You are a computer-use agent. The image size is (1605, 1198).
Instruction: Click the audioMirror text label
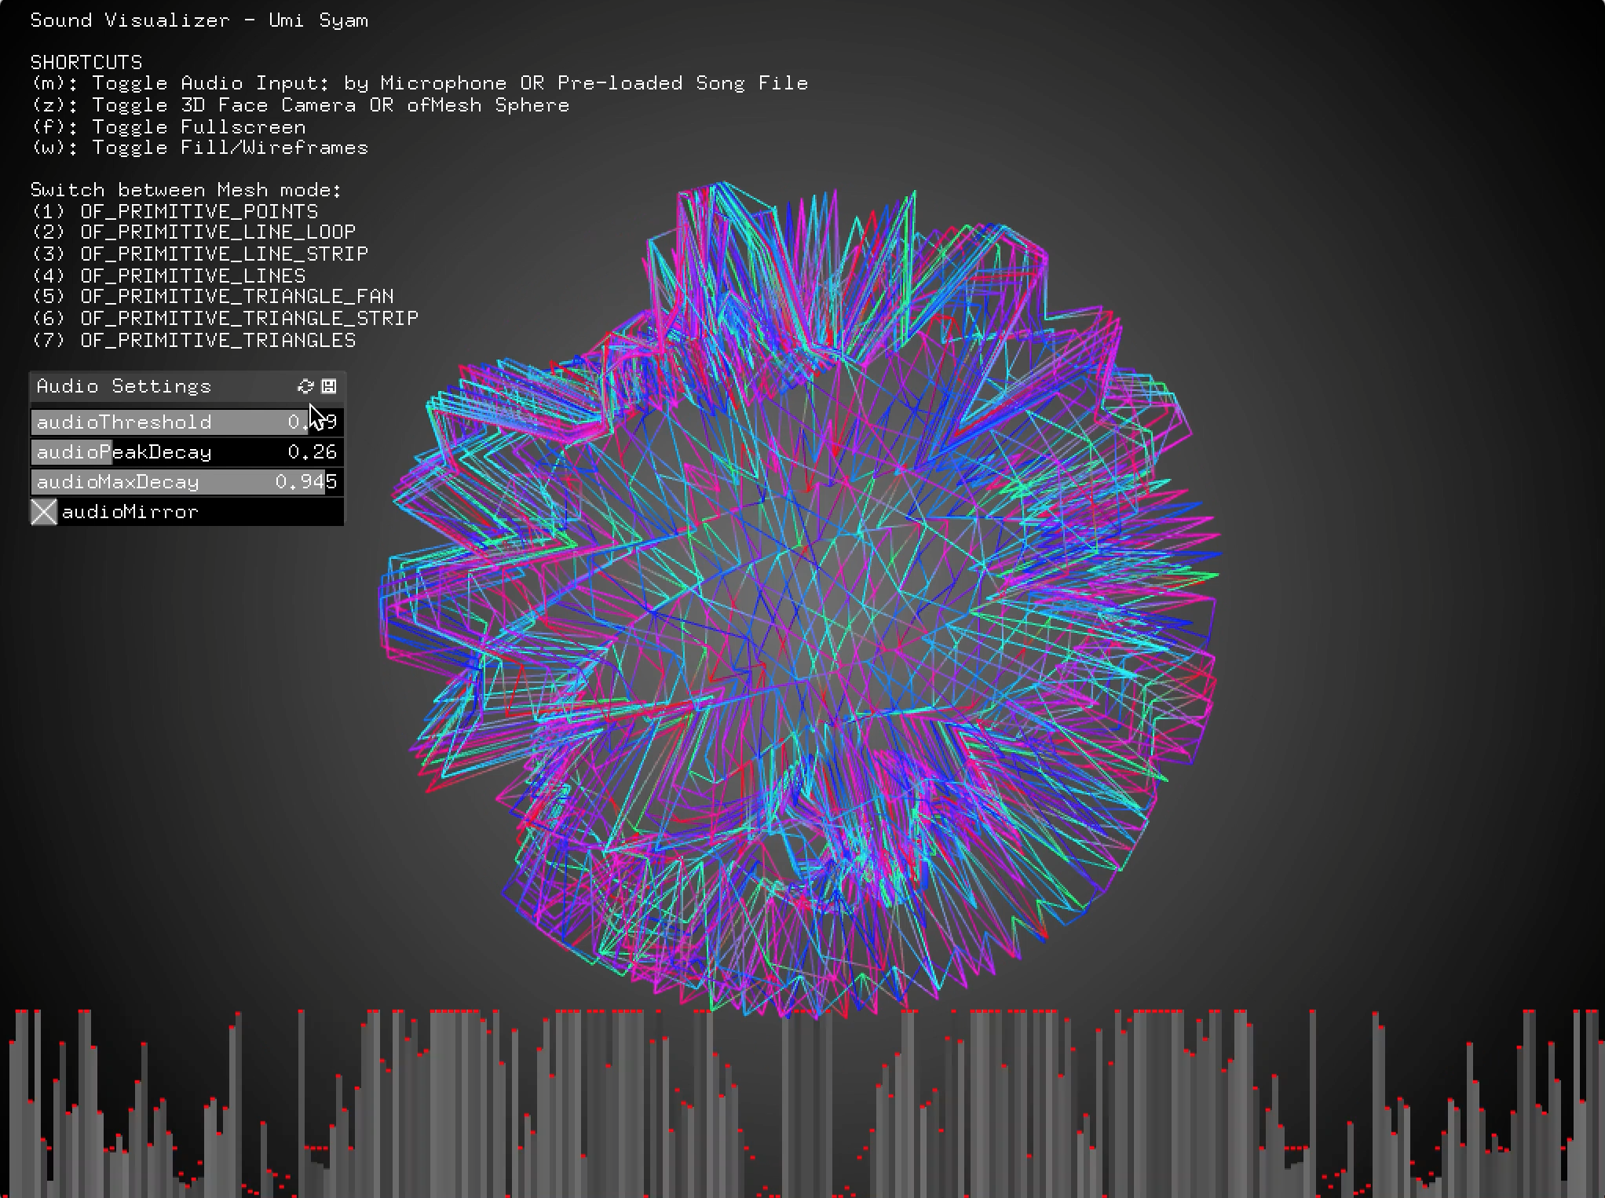(x=130, y=512)
